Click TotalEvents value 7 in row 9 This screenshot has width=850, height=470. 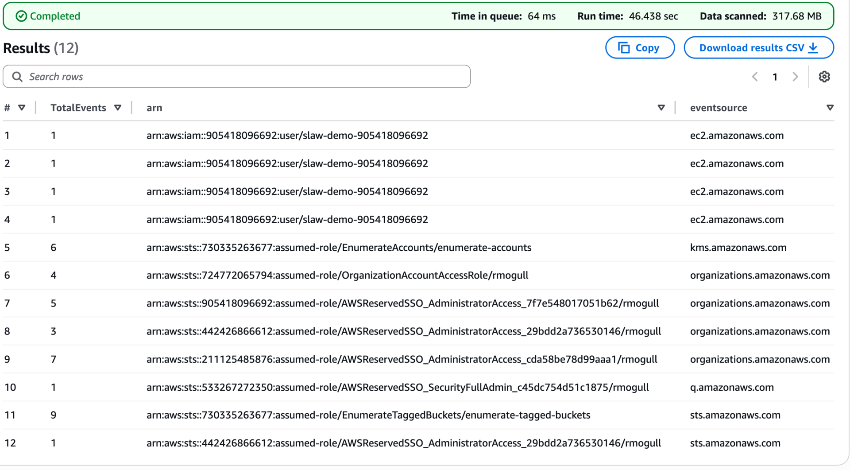click(54, 359)
